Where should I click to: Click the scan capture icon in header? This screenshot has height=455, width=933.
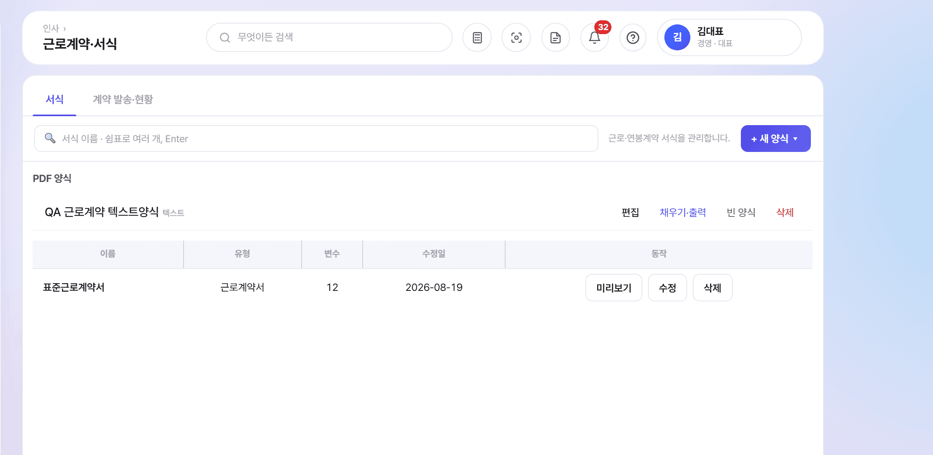(x=516, y=38)
